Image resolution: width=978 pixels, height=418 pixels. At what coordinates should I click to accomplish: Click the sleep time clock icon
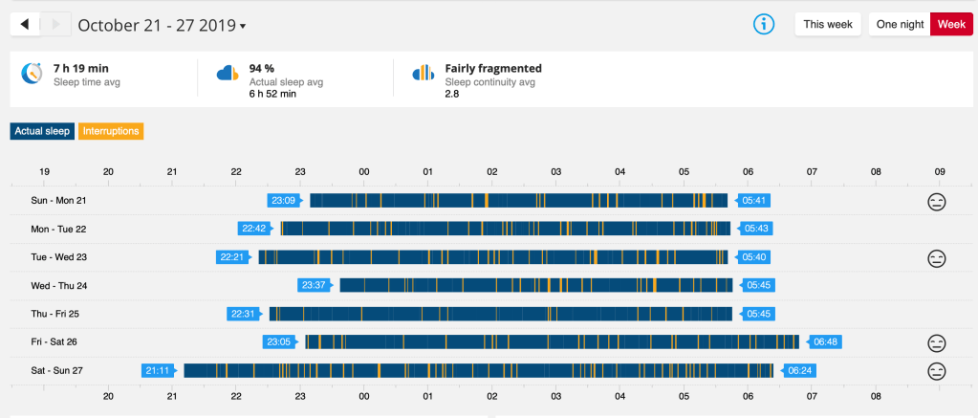pyautogui.click(x=33, y=74)
